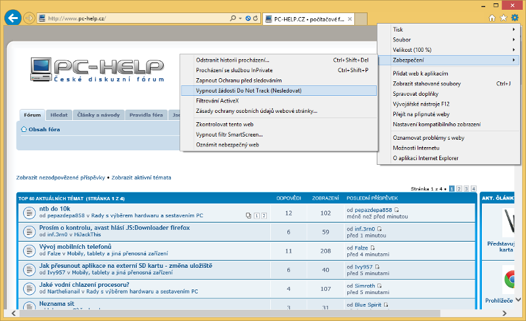526x321 pixels.
Task: Open the topic "ntb do 10k"
Action: click(55, 209)
